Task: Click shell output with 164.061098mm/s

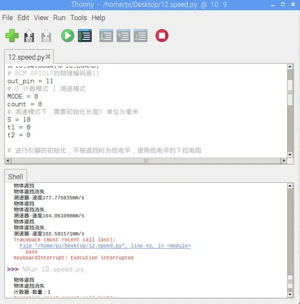Action: (x=49, y=215)
